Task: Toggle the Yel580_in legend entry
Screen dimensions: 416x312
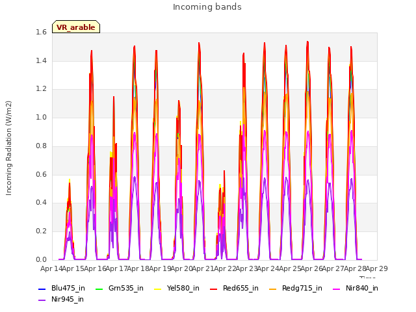Action: [x=176, y=288]
